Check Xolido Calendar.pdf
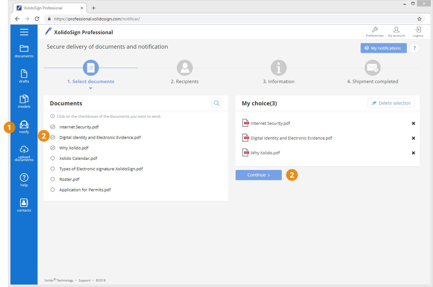 coord(53,158)
